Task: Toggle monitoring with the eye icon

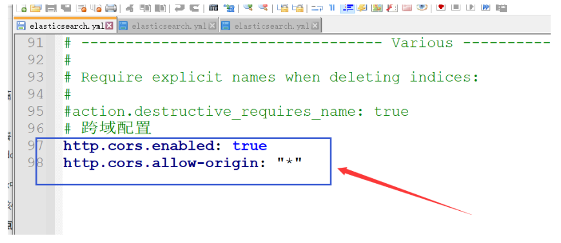Action: [x=422, y=7]
